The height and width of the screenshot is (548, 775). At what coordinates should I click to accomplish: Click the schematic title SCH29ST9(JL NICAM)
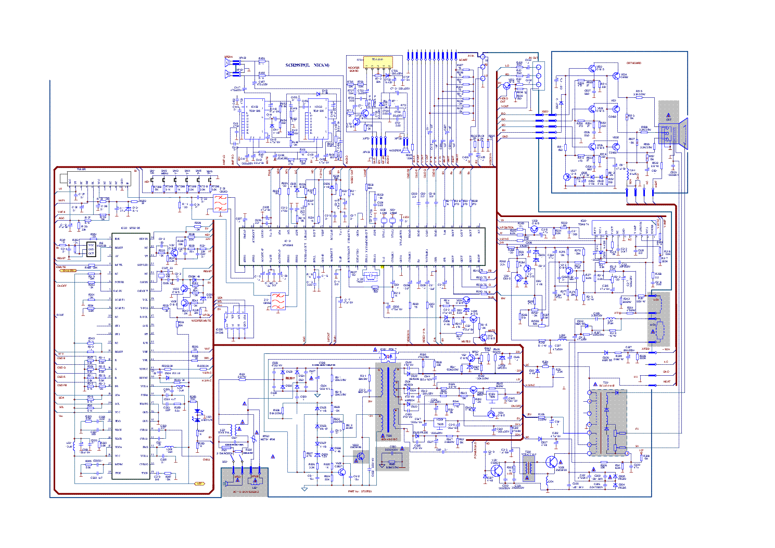[307, 65]
